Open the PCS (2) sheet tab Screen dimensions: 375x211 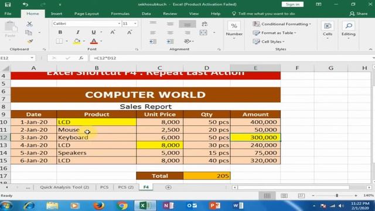coord(126,187)
